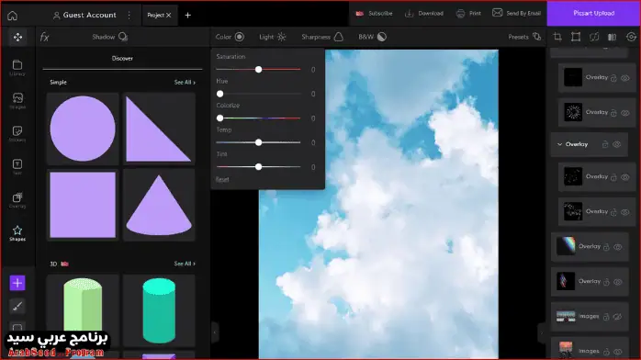Lock the Overlay group layer

tap(605, 144)
